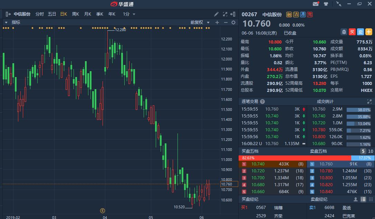Select the 季K quarterly candlestick tab
Image resolution: width=375 pixels, height=219 pixels.
[99, 14]
